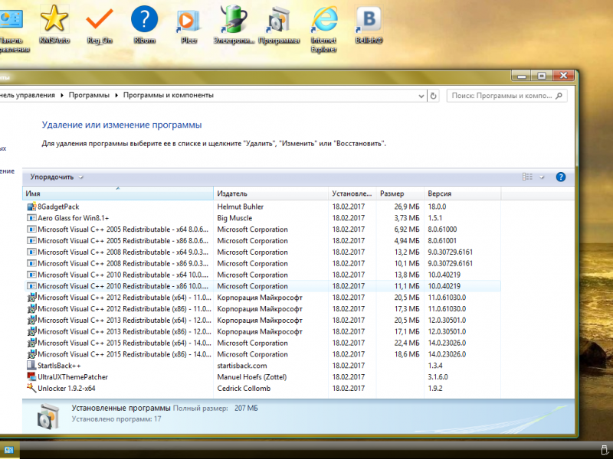Select Microsoft Visual C++ 2013 Redistributable (x86) row
The image size is (613, 459).
coord(262,331)
